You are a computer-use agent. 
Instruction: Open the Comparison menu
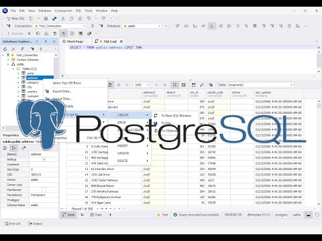(x=64, y=11)
